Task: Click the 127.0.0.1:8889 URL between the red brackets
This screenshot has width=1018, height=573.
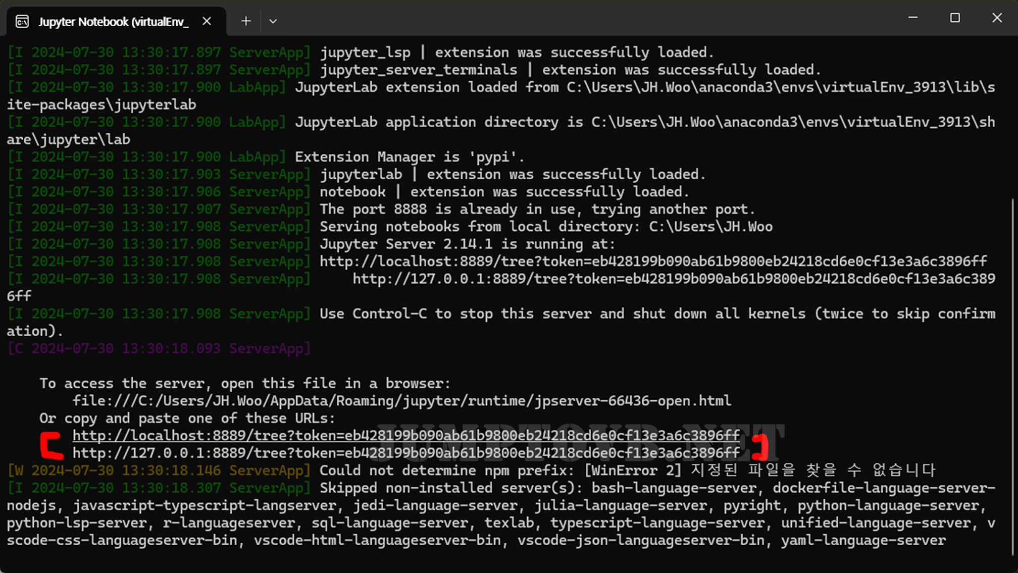Action: 406,453
